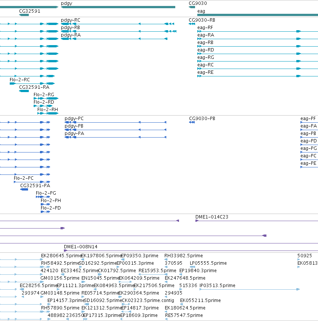This screenshot has height=321, width=318.
Task: Click the CG9030-RB transcript label
Action: pyautogui.click(x=202, y=20)
